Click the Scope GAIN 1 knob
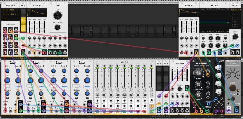 (210, 38)
